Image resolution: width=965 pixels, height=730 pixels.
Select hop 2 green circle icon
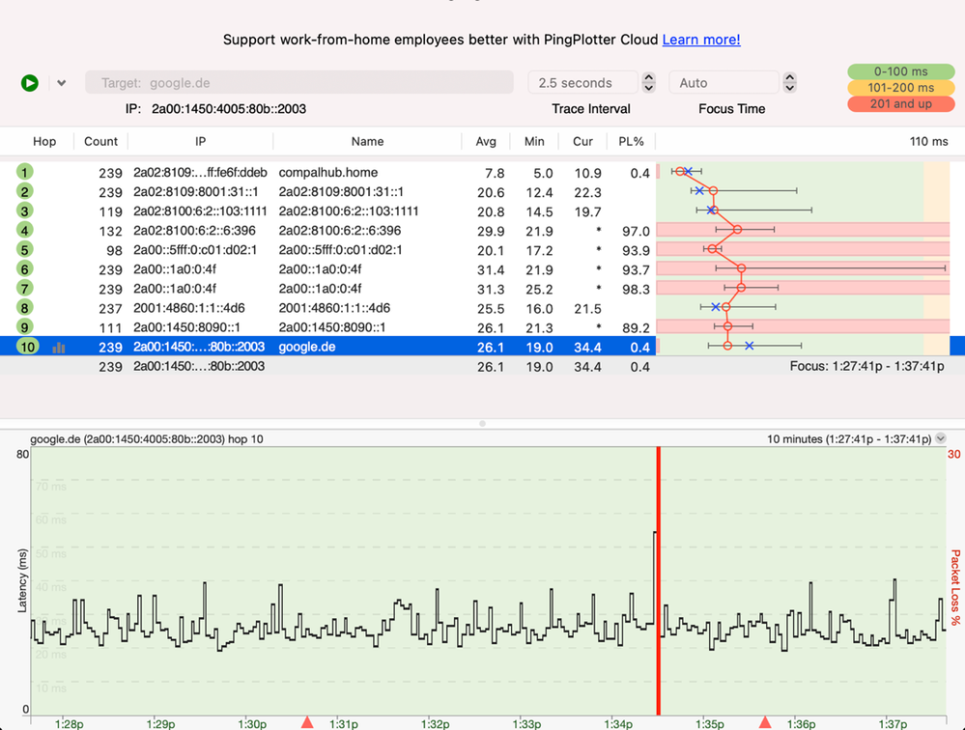(24, 192)
